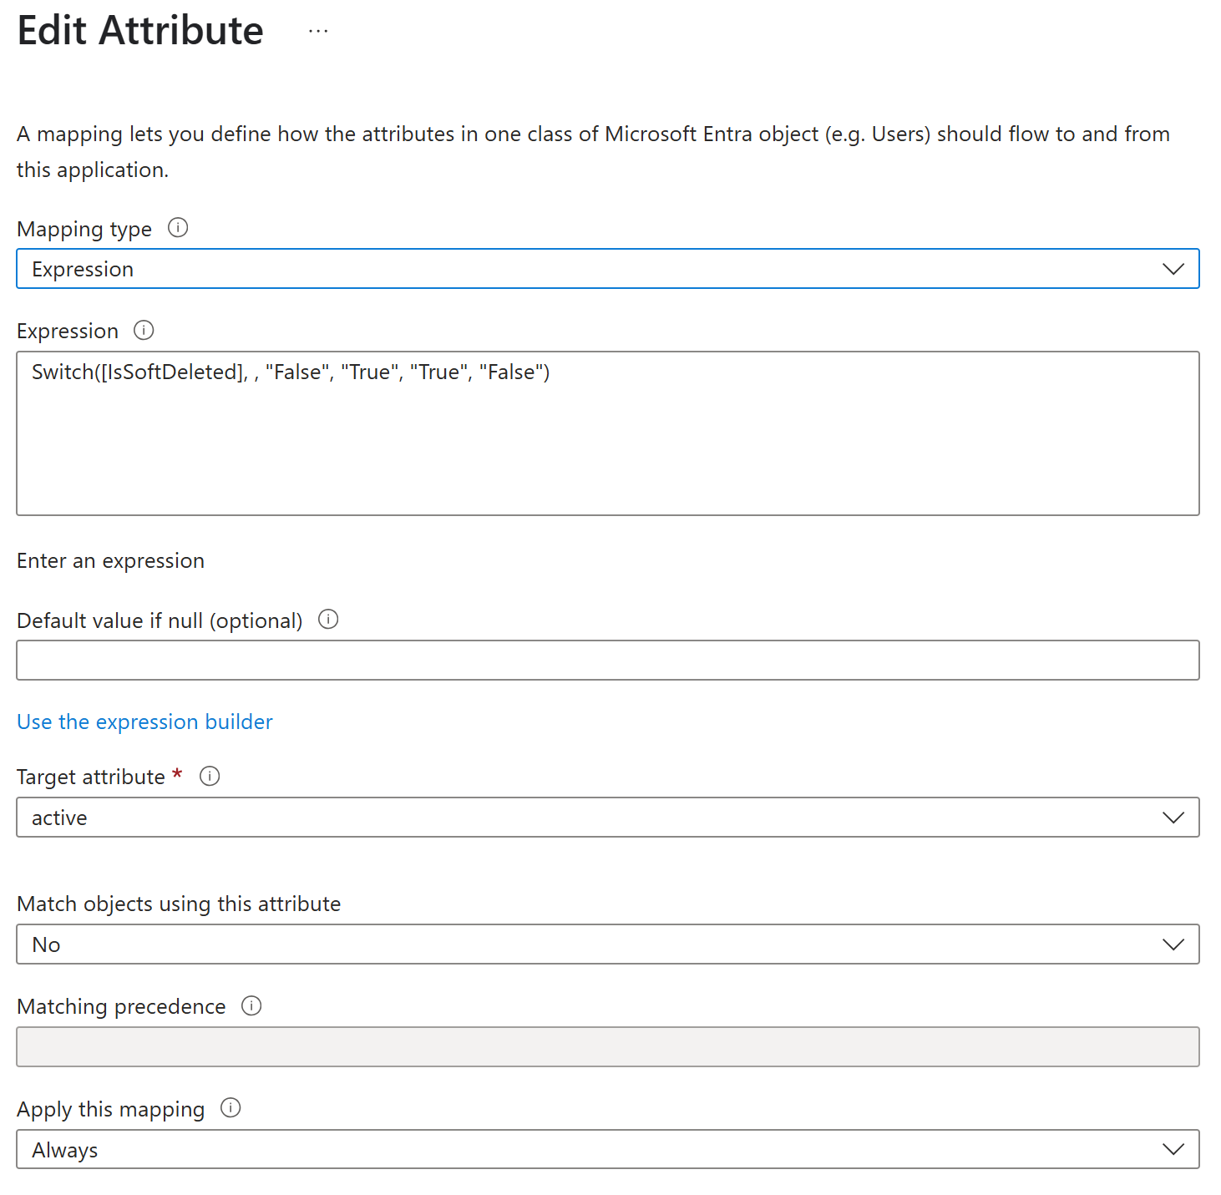
Task: Focus the Default value if null field
Action: click(608, 661)
